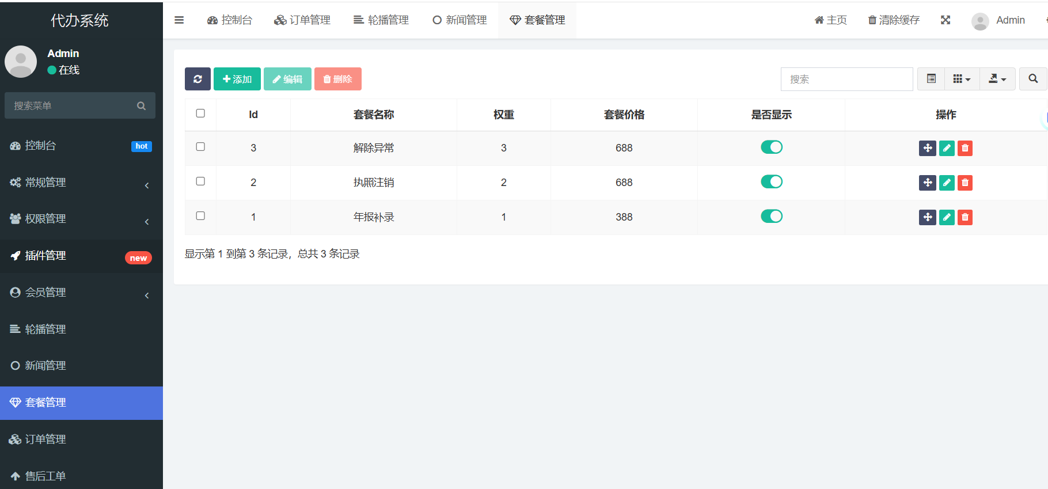Click the fullscreen expand icon
Image resolution: width=1048 pixels, height=489 pixels.
pos(945,20)
